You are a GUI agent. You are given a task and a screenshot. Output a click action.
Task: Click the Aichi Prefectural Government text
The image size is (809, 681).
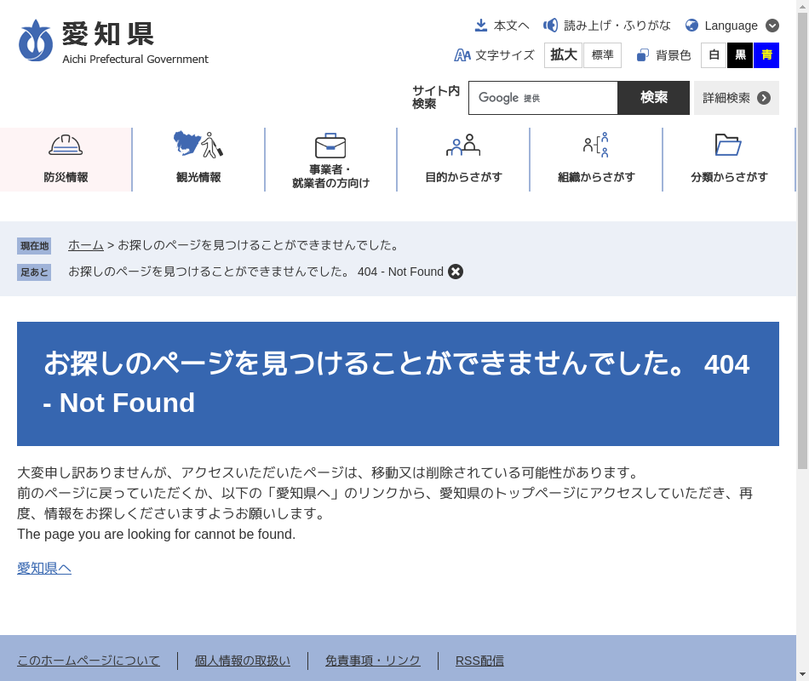coord(135,60)
